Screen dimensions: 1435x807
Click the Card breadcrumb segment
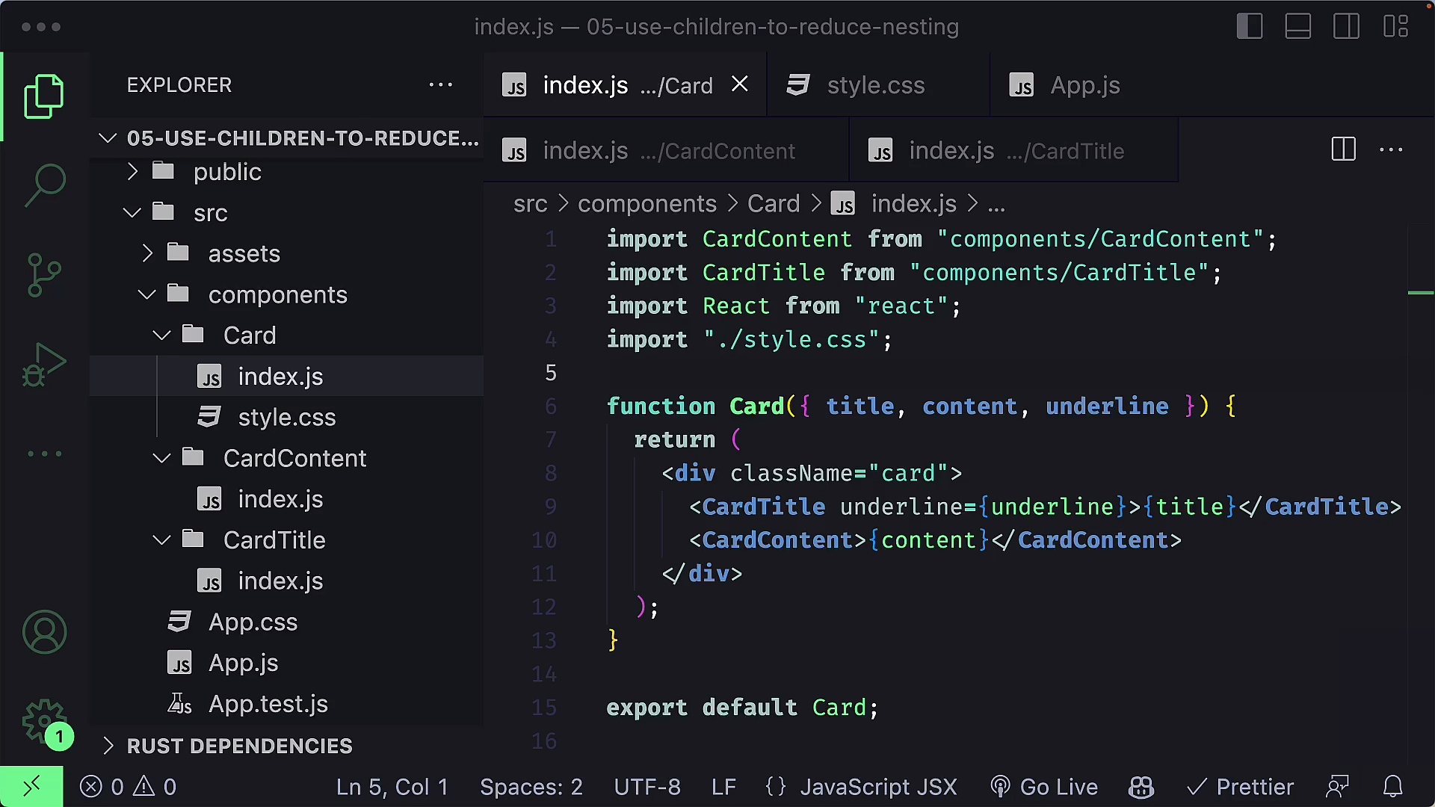point(774,203)
